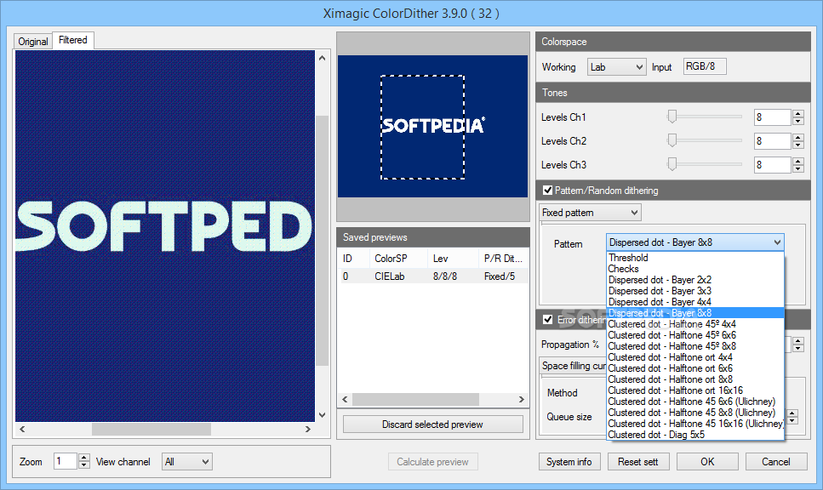Click the P/R Dit... column header

[x=503, y=258]
